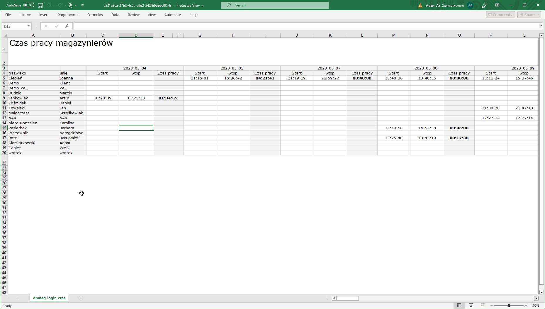This screenshot has height=309, width=545.
Task: Select the dpmag_login_czas sheet tab
Action: click(49, 298)
